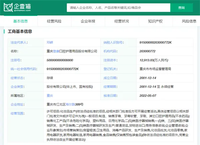Select registration number 500000000008800
The width and height of the screenshot is (200, 145).
click(60, 60)
